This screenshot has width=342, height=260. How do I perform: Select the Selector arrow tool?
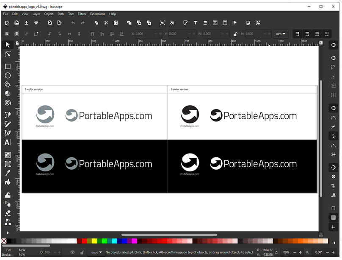[8, 45]
